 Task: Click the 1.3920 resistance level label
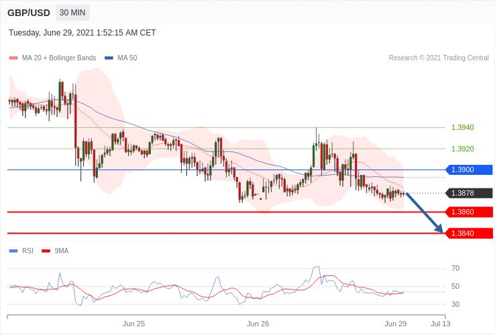point(463,149)
